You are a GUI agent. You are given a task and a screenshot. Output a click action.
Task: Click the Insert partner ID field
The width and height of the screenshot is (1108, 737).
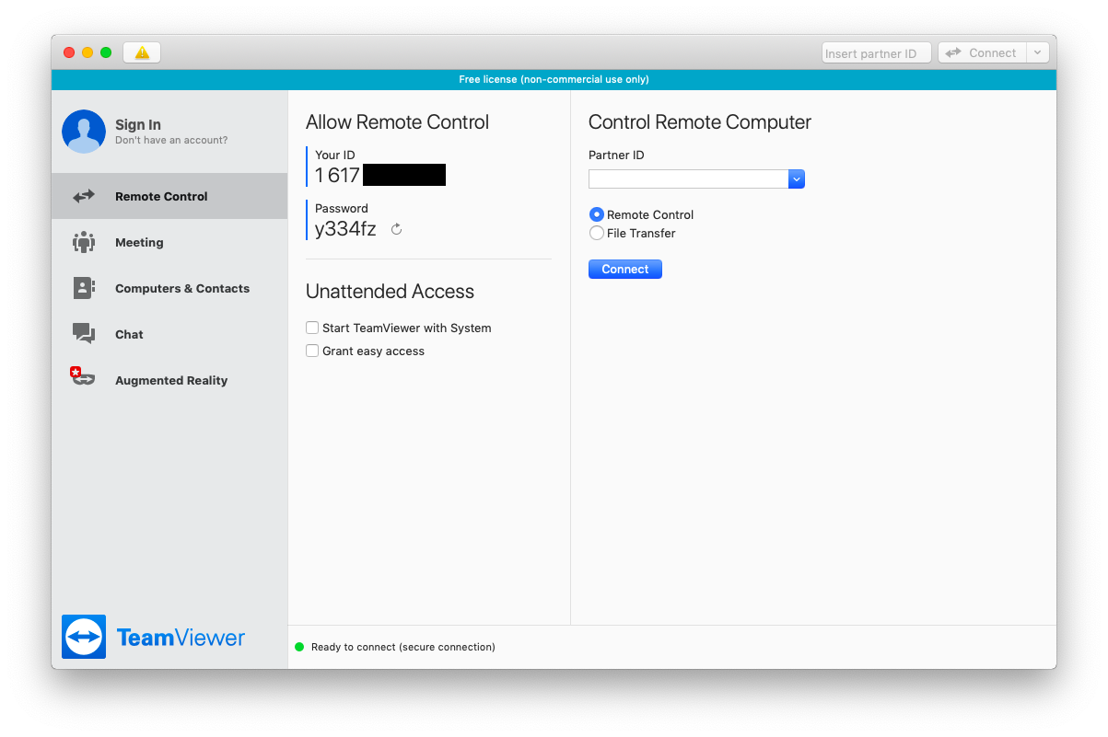point(875,53)
